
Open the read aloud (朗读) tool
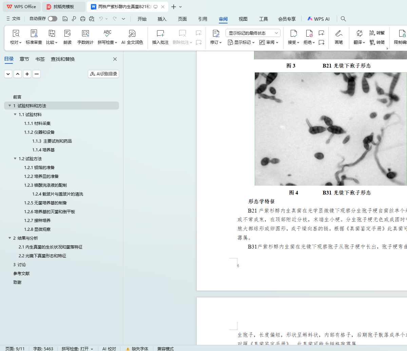67,34
